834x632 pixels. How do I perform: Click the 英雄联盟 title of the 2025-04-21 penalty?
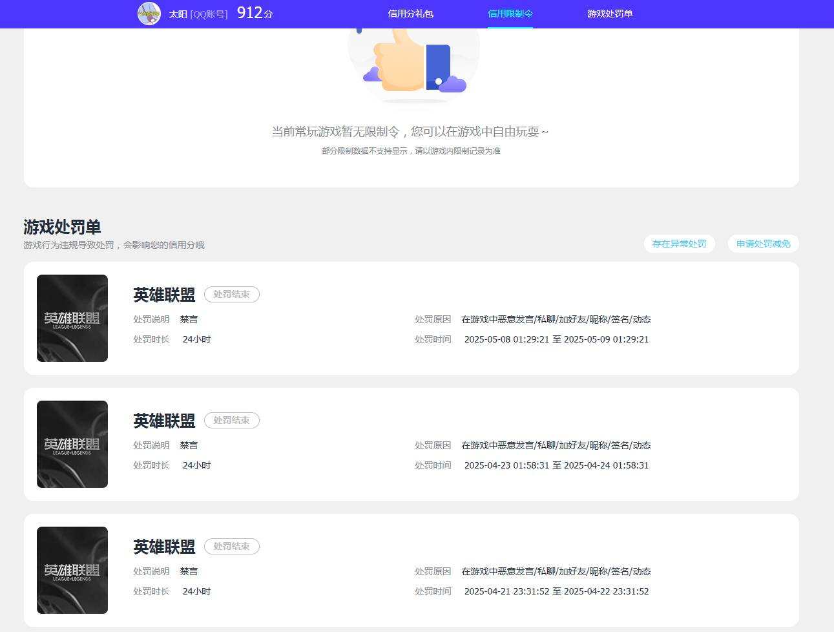point(165,547)
